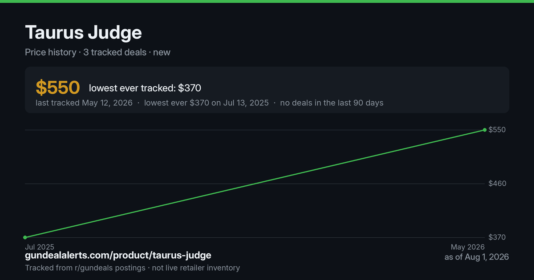This screenshot has height=280, width=534.
Task: Click the $370 y-axis label
Action: 497,237
